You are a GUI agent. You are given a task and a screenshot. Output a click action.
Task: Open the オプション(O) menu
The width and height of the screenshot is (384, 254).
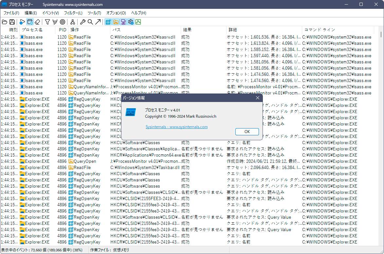point(116,13)
